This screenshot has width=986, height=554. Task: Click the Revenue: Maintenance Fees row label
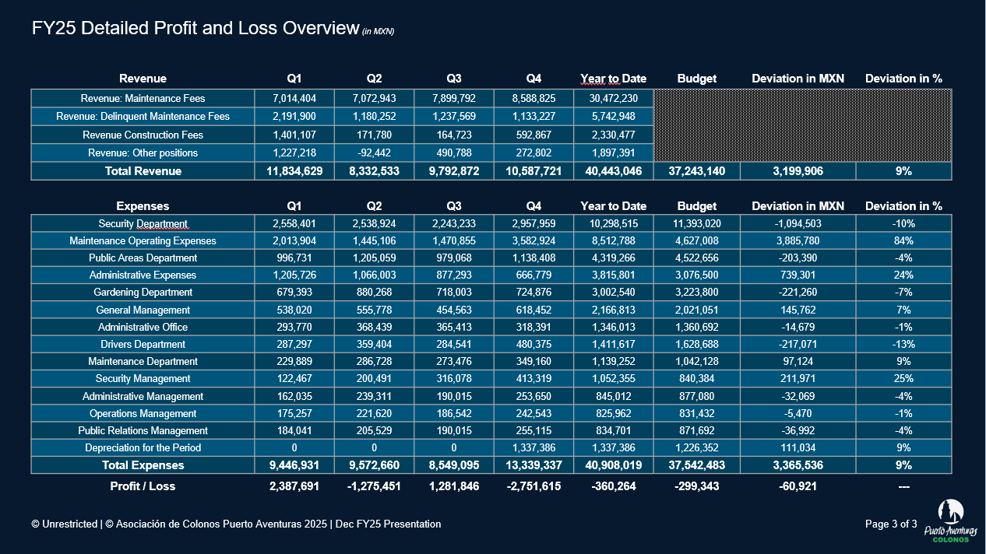point(143,99)
